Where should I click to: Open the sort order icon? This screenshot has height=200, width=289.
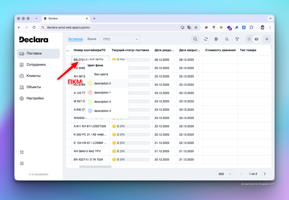point(227,39)
